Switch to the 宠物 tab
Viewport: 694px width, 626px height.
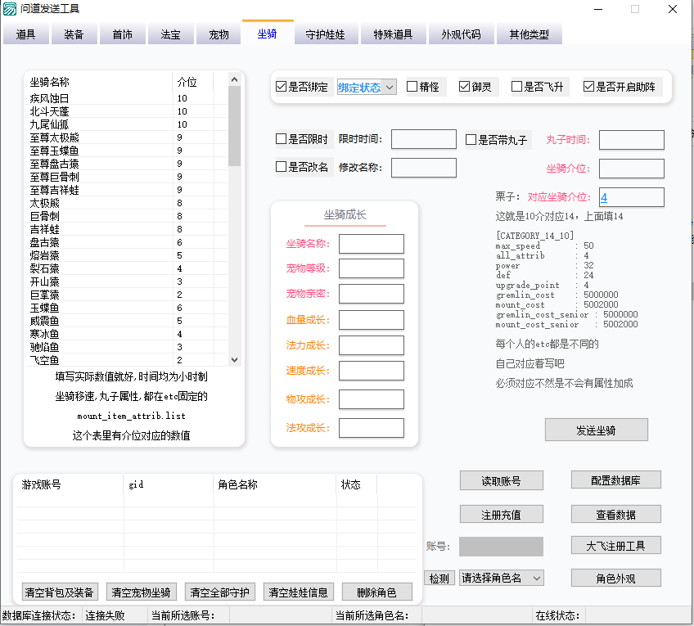coord(219,35)
